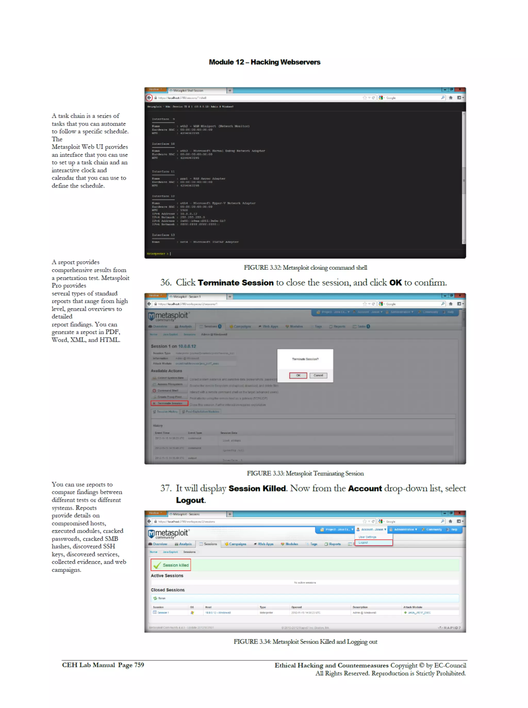The width and height of the screenshot is (528, 708).
Task: Click Windows OS icon in Session 1 row
Action: (x=192, y=612)
